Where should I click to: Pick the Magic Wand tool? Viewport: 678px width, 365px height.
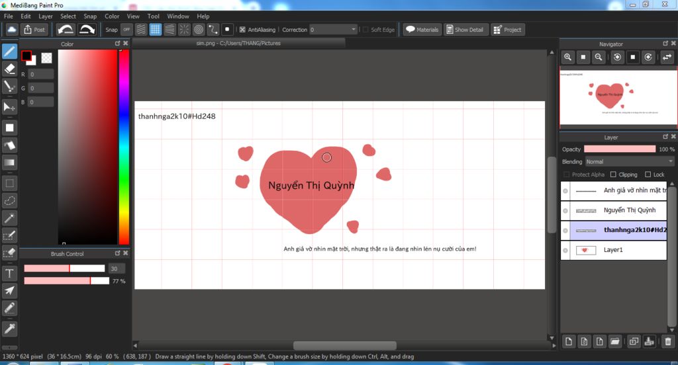coord(9,218)
